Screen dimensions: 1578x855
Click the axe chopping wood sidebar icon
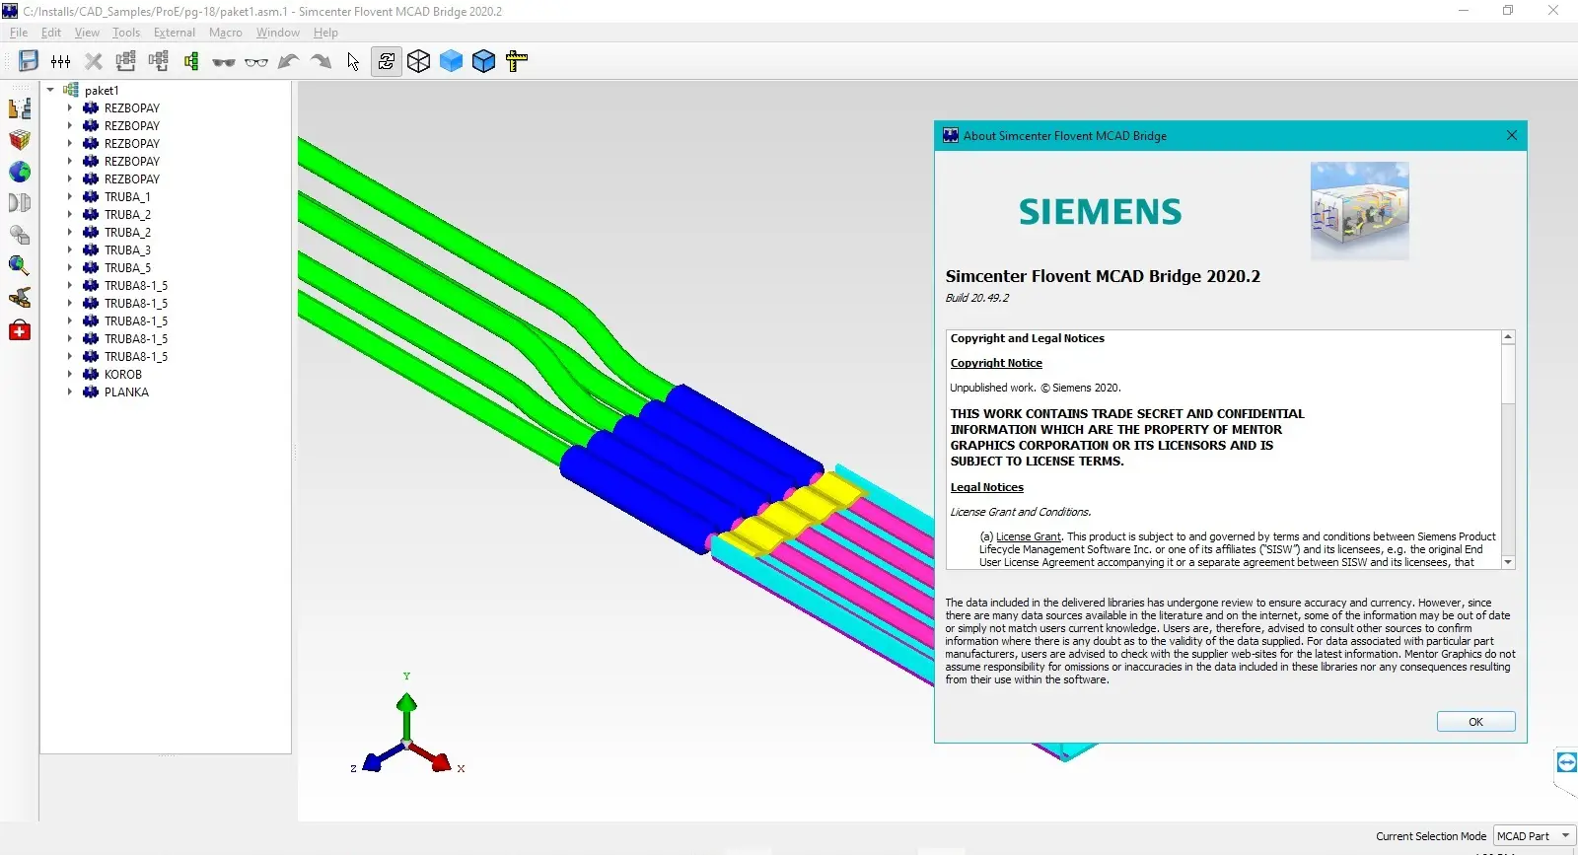tap(20, 298)
